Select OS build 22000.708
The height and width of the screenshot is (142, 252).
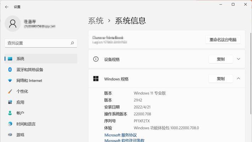142,114
